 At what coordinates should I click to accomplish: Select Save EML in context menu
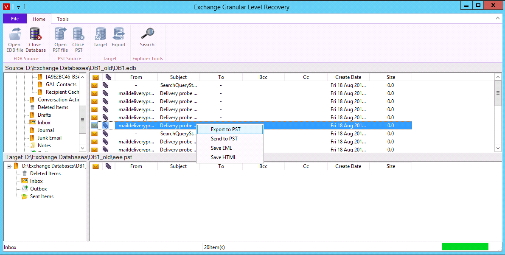230,148
